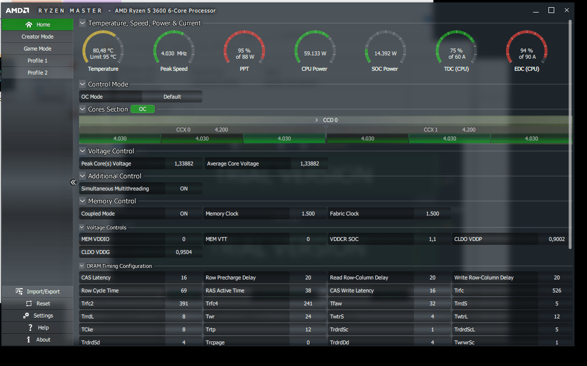The height and width of the screenshot is (366, 587).
Task: Click the Memory Clock value 1.500
Action: coord(308,214)
